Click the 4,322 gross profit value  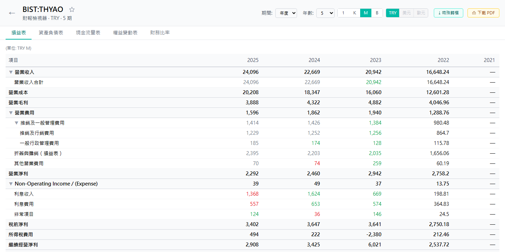pyautogui.click(x=313, y=103)
